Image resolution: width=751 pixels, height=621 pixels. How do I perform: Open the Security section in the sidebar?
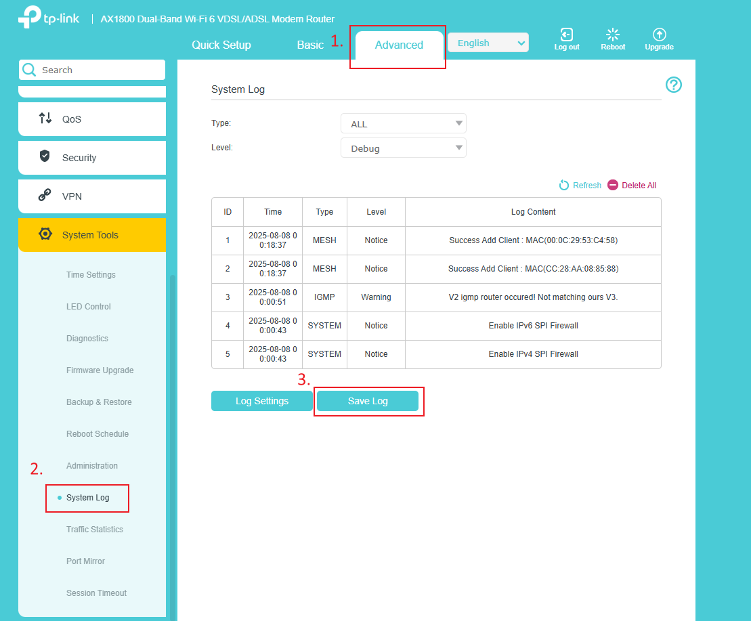coord(91,157)
